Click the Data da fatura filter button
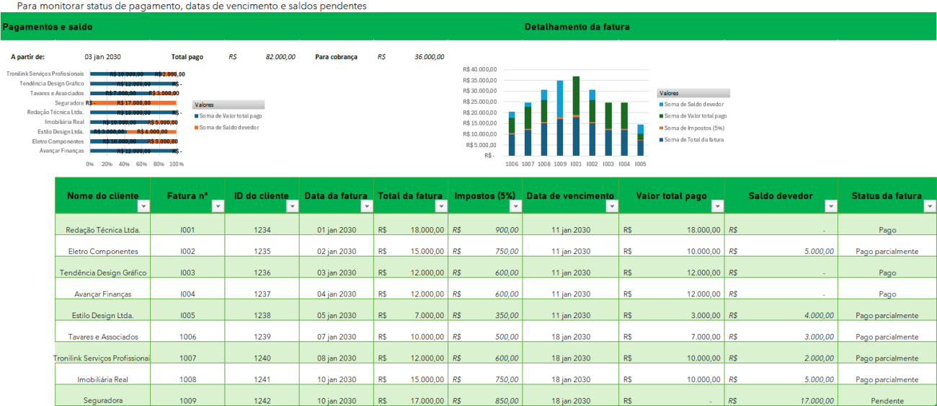Image resolution: width=937 pixels, height=406 pixels. pyautogui.click(x=366, y=206)
